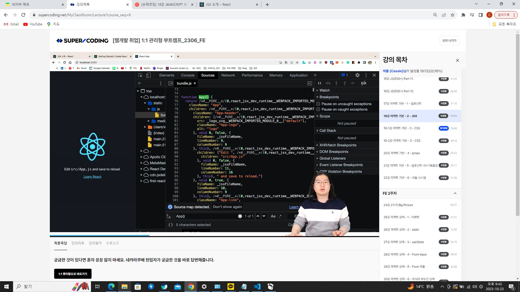Bookmark this page with the star icon

(x=453, y=15)
